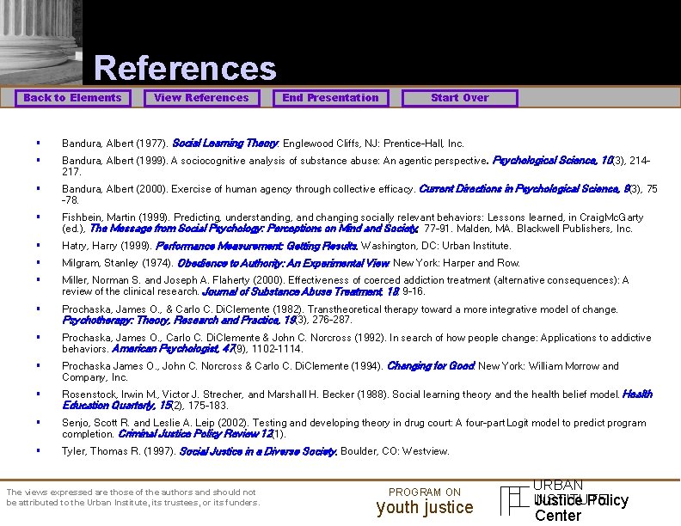Open Social Justice in a Diverse Society link
This screenshot has width=681, height=526.
pyautogui.click(x=258, y=451)
